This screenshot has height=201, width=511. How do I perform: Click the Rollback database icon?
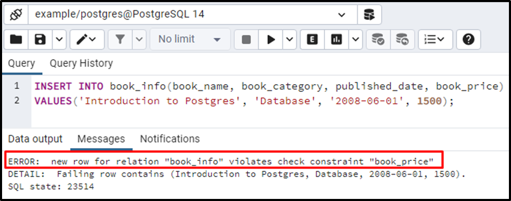pyautogui.click(x=402, y=40)
